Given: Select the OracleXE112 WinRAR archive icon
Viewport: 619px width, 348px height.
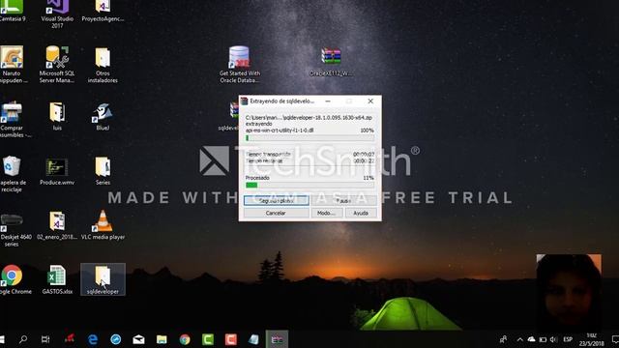Looking at the screenshot, I should pyautogui.click(x=331, y=62).
